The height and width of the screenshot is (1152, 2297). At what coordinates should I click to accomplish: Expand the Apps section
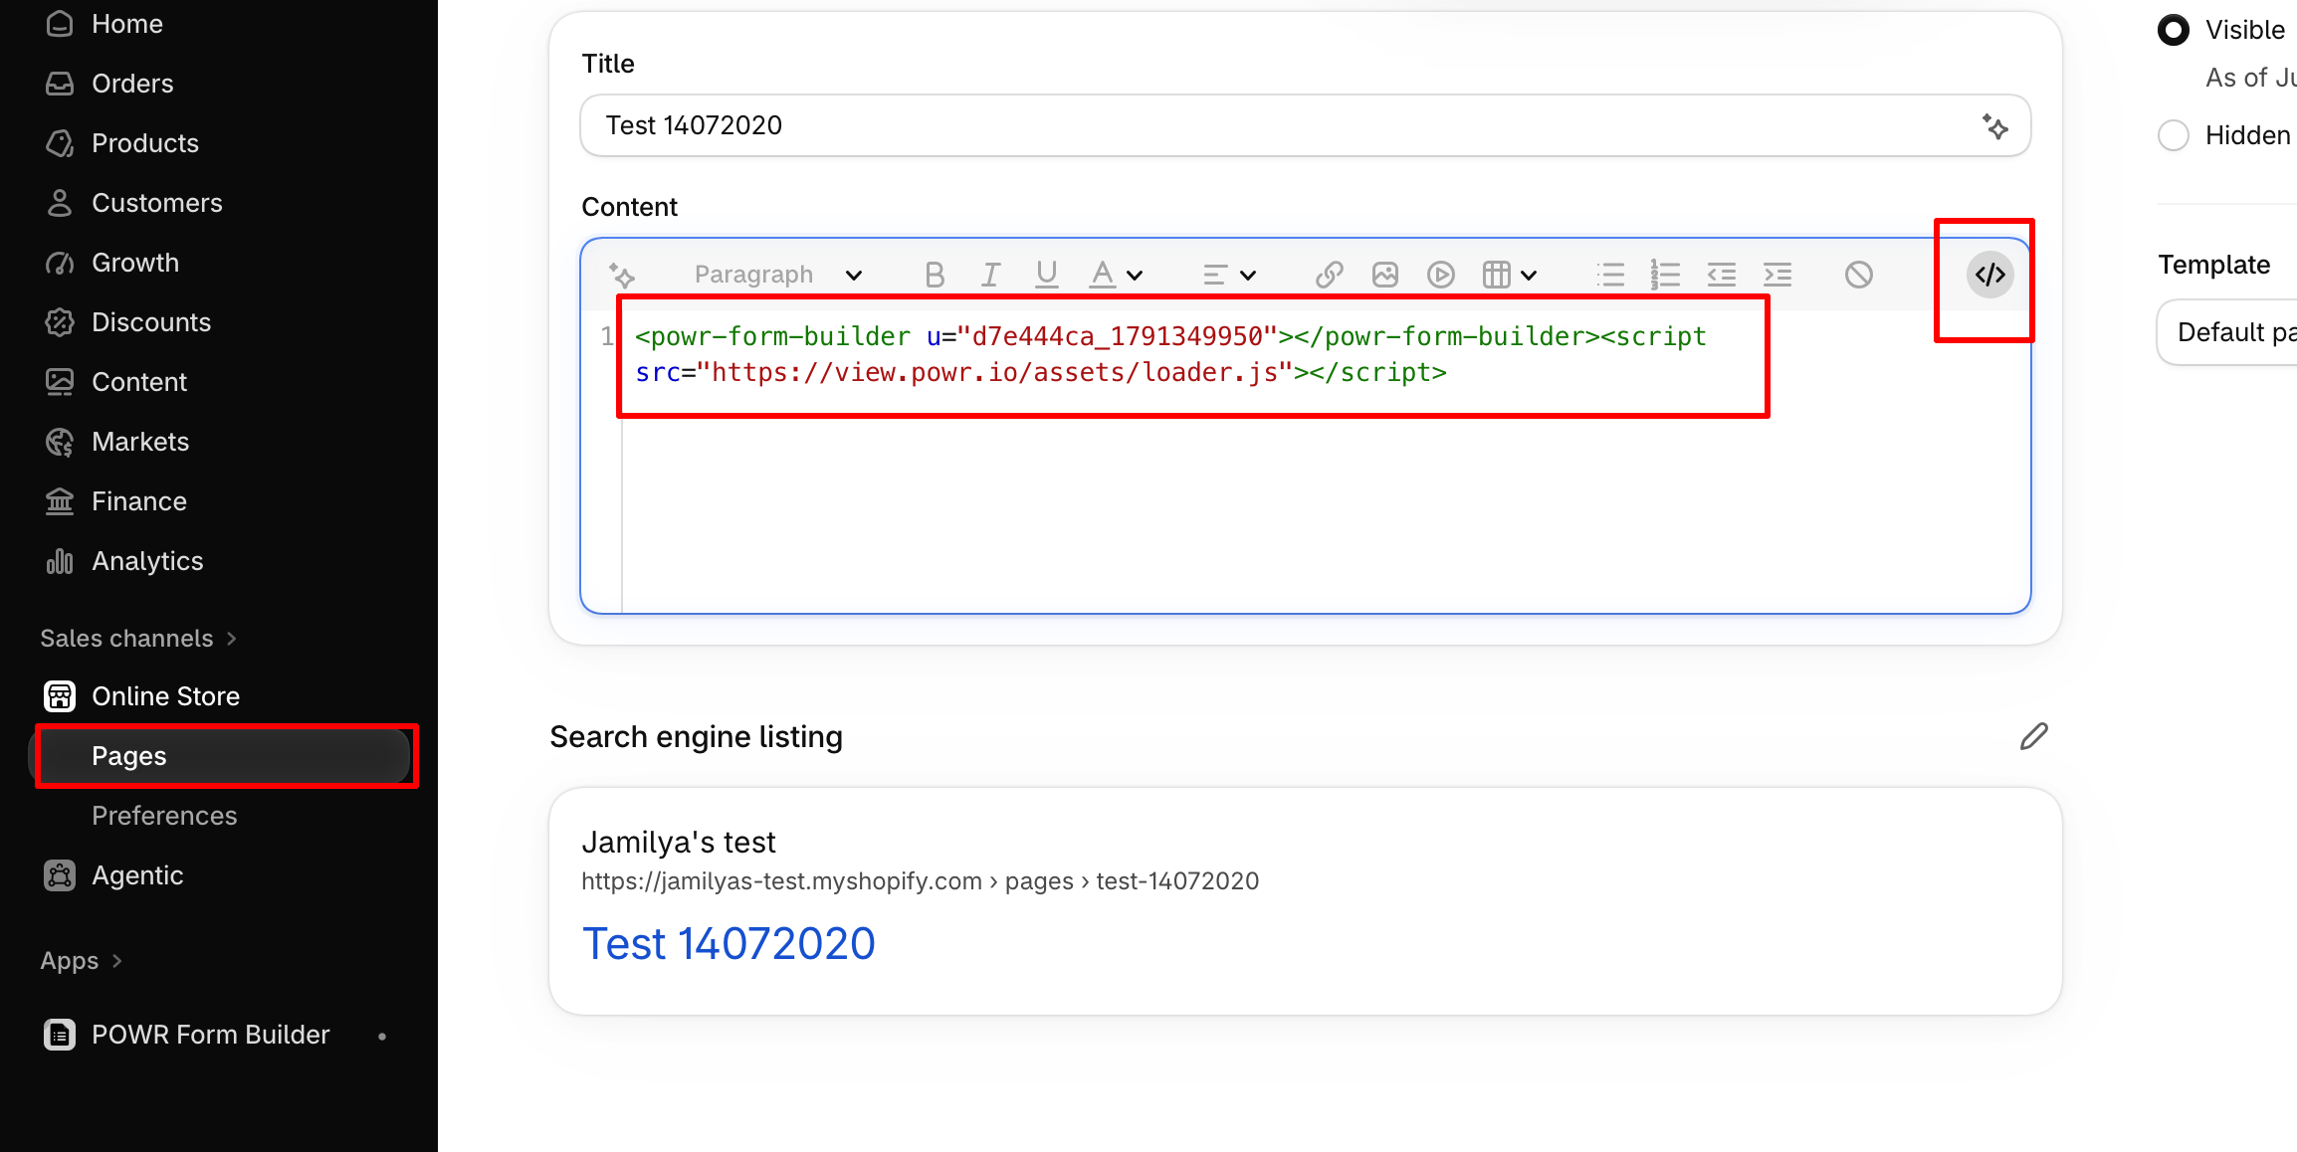82,961
